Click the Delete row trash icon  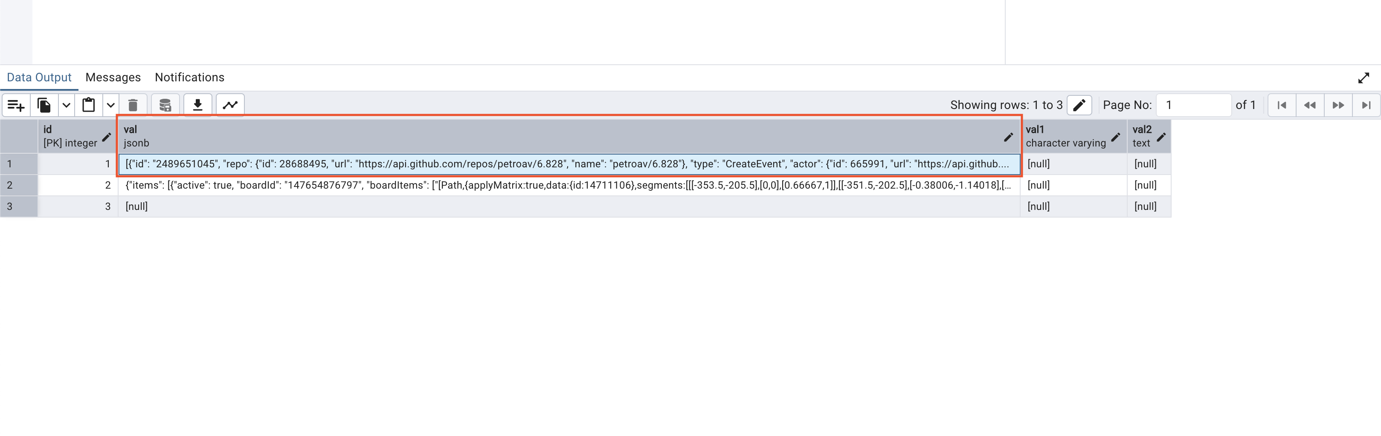click(x=133, y=106)
